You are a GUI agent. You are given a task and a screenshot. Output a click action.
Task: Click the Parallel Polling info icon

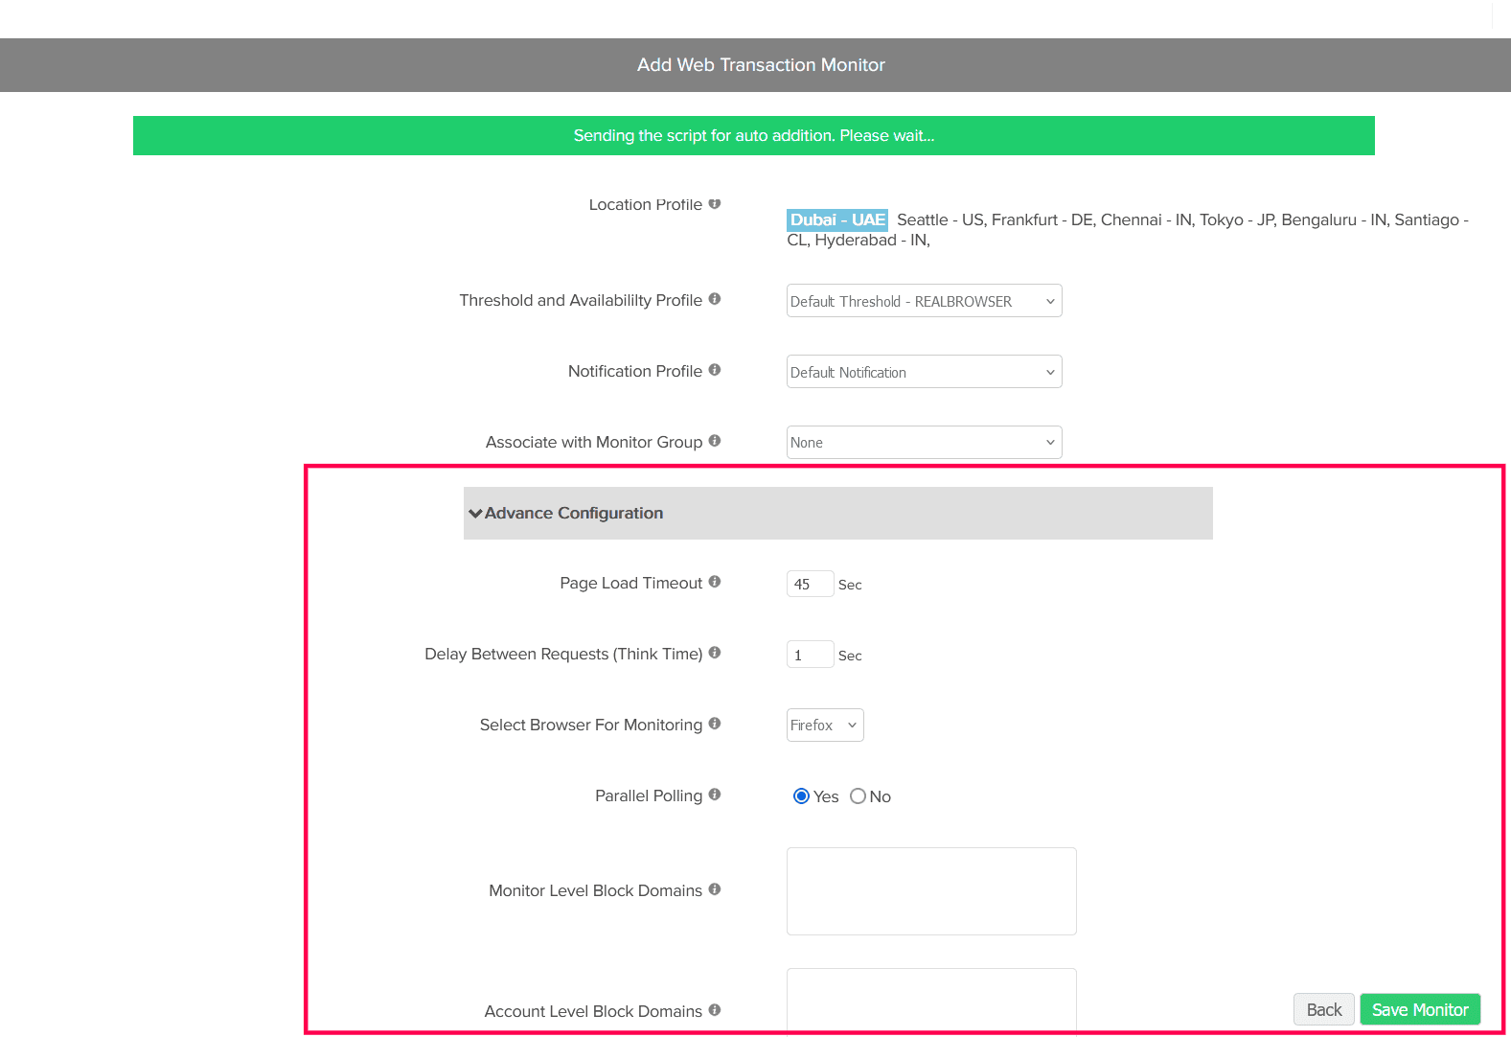(x=715, y=795)
